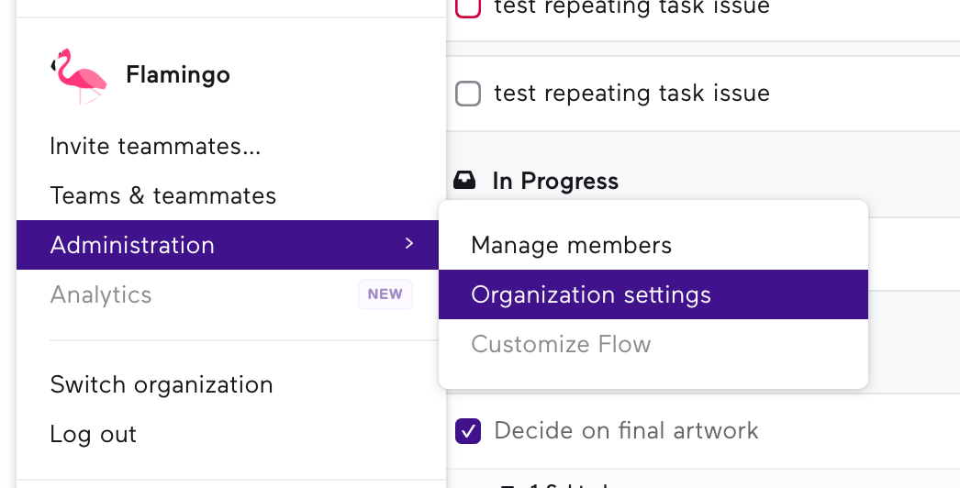Click the pink Flamingo logo icon
The width and height of the screenshot is (960, 488).
coord(79,75)
